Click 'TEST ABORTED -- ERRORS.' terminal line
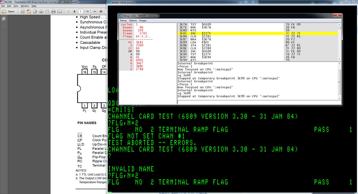Screen dimensions: 358x194 coord(152,143)
